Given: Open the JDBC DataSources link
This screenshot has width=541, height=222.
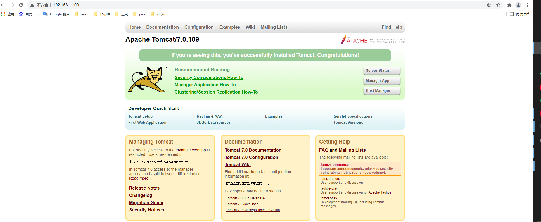Looking at the screenshot, I should pos(213,122).
